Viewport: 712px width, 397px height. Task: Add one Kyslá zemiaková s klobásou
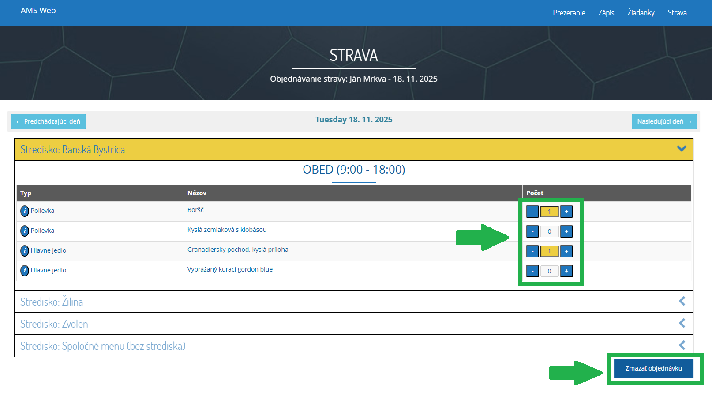[x=566, y=231]
